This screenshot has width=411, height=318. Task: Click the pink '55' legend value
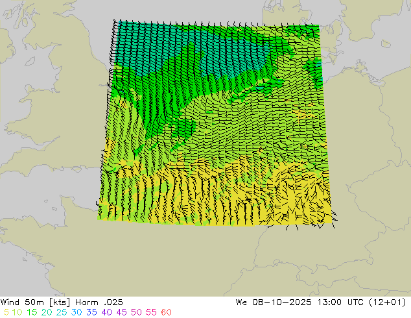(151, 312)
